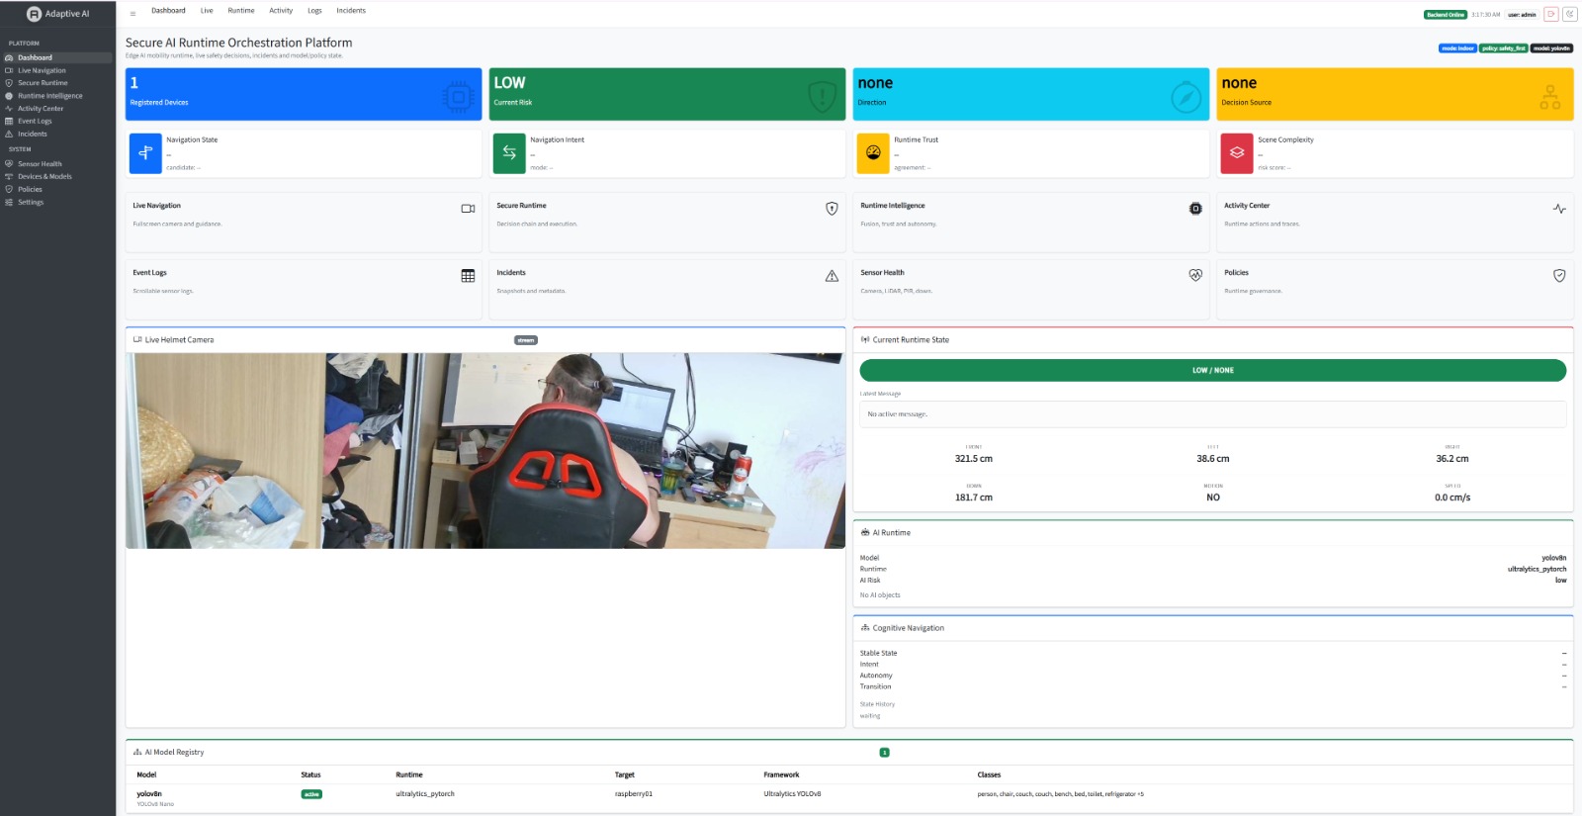The height and width of the screenshot is (816, 1582).
Task: Click the pulse icon on Activity Center card
Action: tap(1559, 209)
